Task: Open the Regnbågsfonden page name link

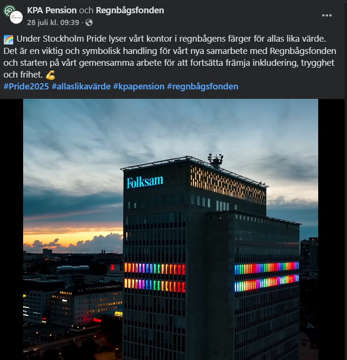Action: 130,10
